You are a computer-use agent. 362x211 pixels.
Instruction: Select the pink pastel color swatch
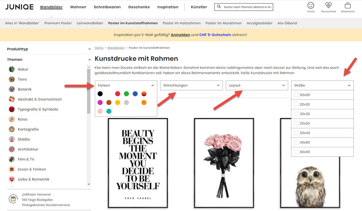[x=100, y=111]
